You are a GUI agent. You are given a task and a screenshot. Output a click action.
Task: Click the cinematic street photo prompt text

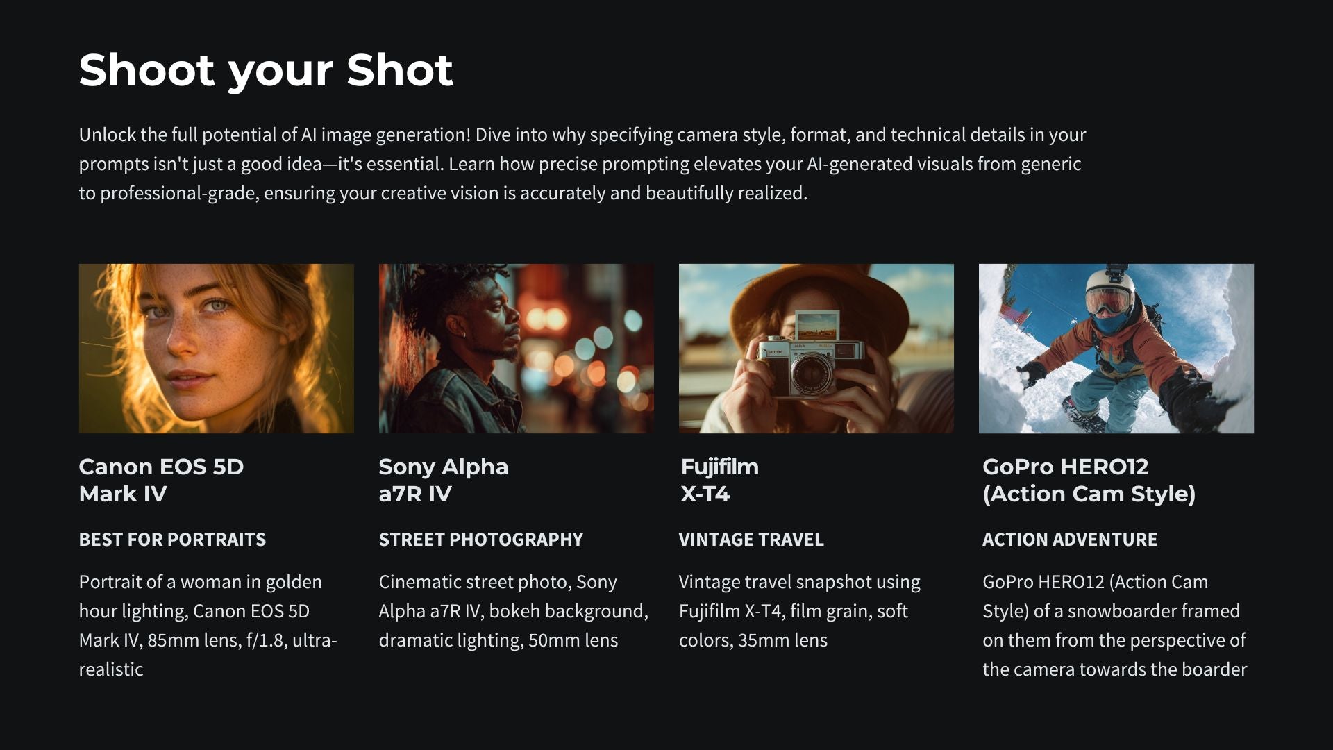coord(513,611)
